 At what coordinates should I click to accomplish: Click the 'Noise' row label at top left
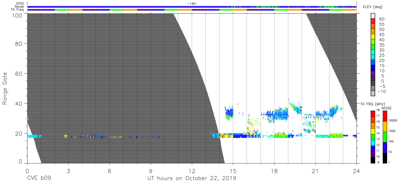coord(20,7)
